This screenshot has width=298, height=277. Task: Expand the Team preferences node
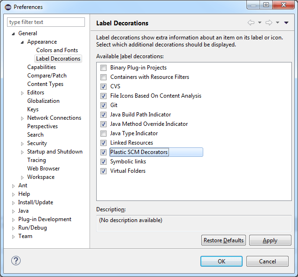tap(13, 237)
